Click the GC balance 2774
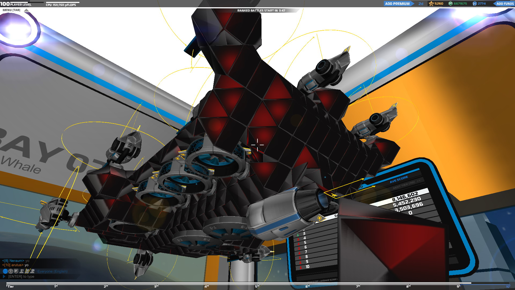 pyautogui.click(x=482, y=3)
